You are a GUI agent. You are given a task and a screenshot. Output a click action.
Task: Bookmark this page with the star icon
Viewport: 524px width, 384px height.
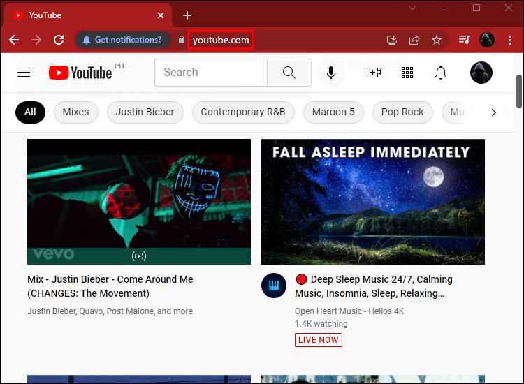tap(437, 40)
